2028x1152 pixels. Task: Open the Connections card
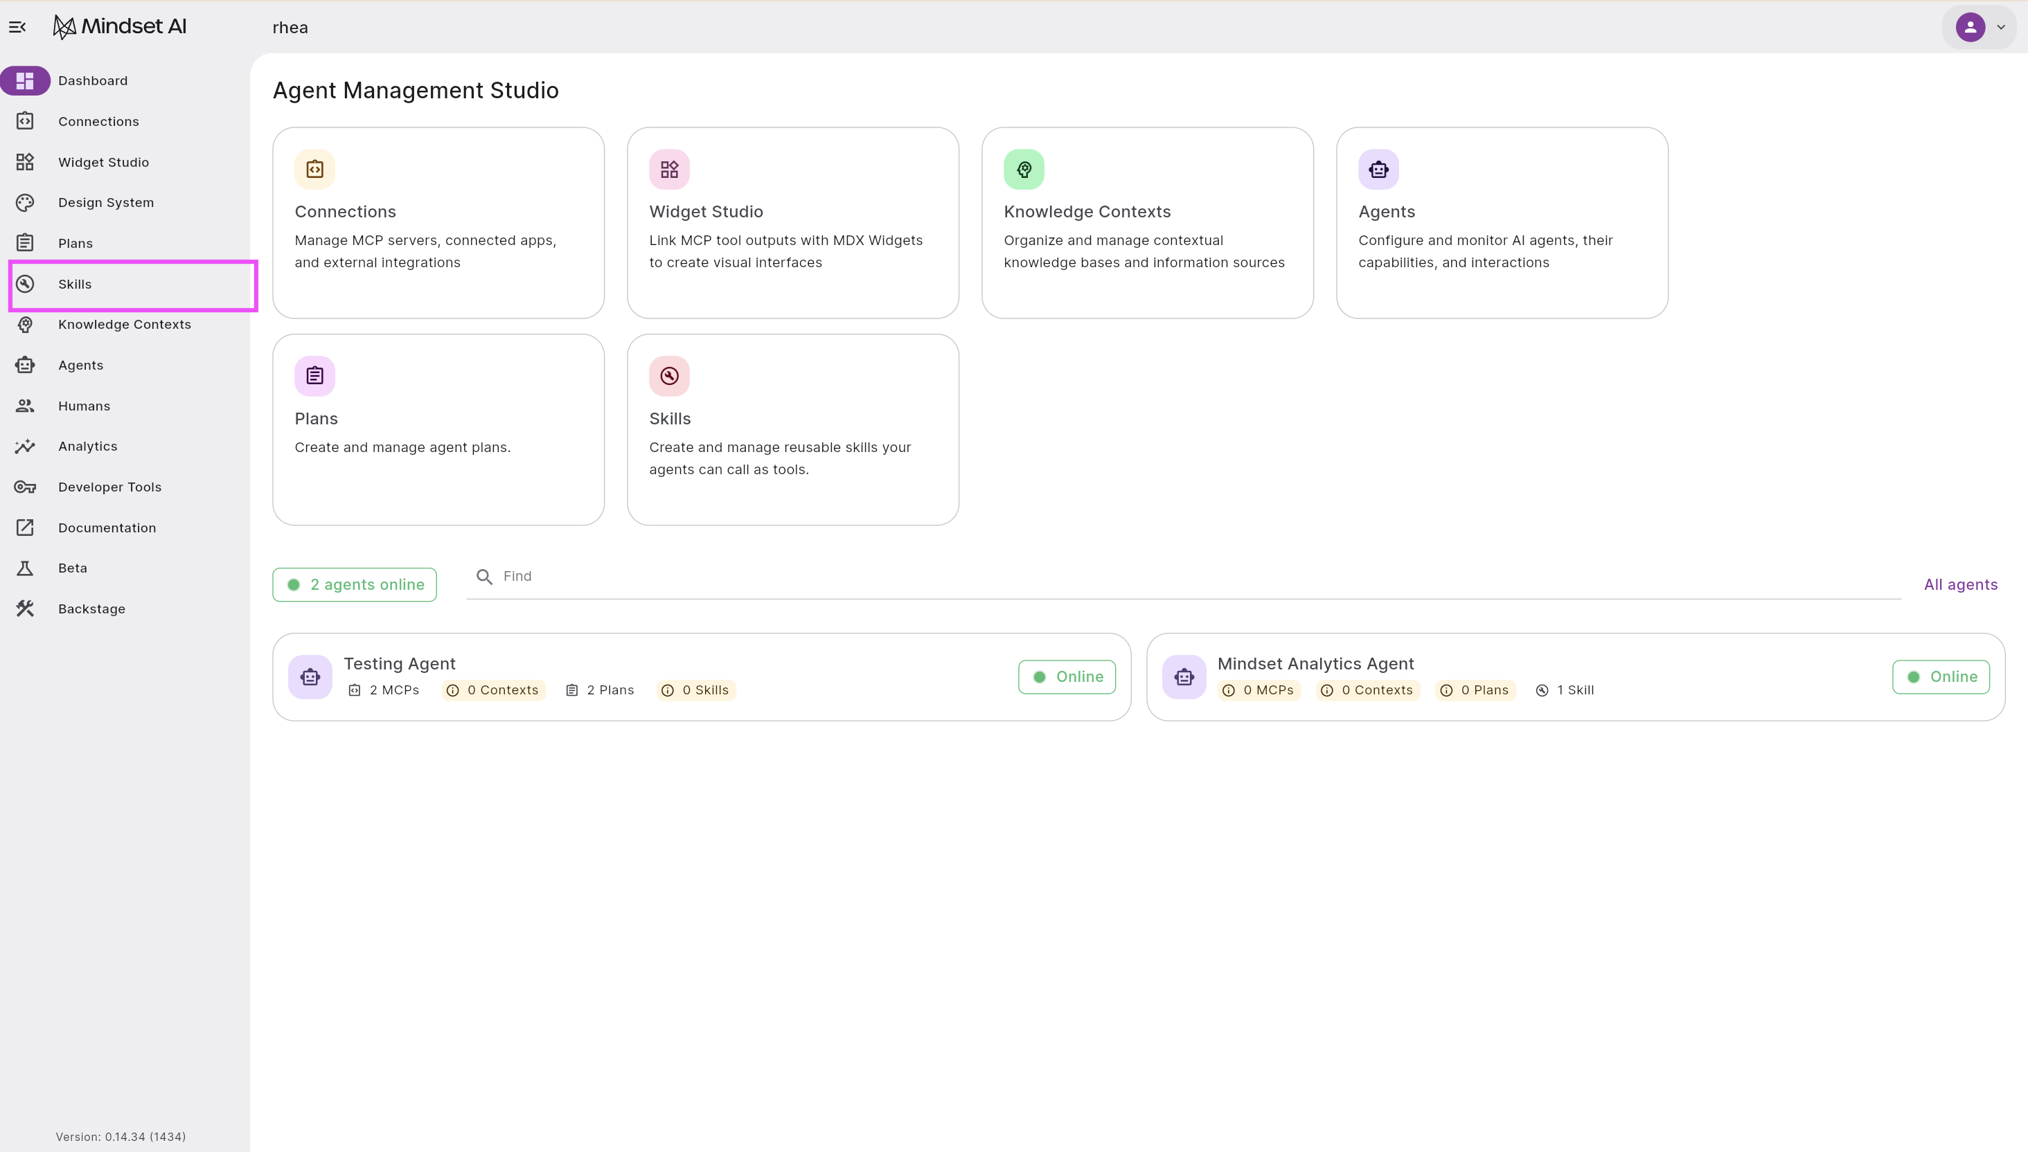[438, 222]
